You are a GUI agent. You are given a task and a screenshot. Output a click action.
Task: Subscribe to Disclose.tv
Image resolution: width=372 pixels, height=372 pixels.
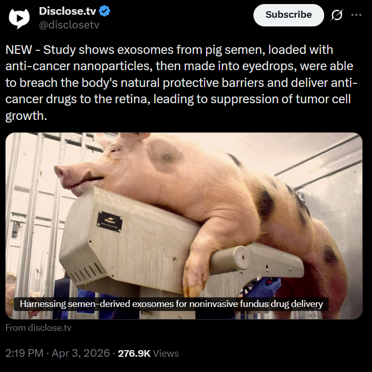tap(289, 15)
